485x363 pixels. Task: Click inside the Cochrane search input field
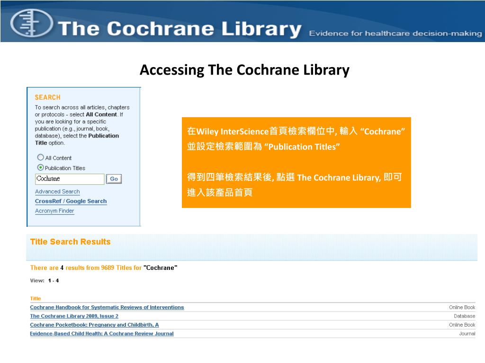coord(69,179)
